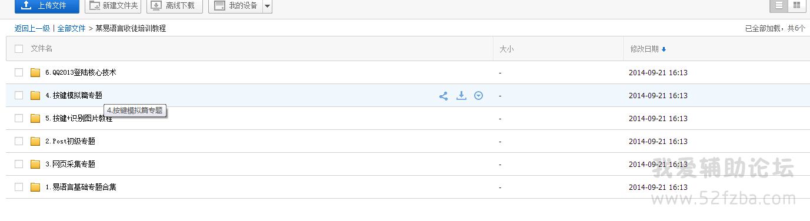Click folder icon of 2.Post初级专题

pos(35,142)
